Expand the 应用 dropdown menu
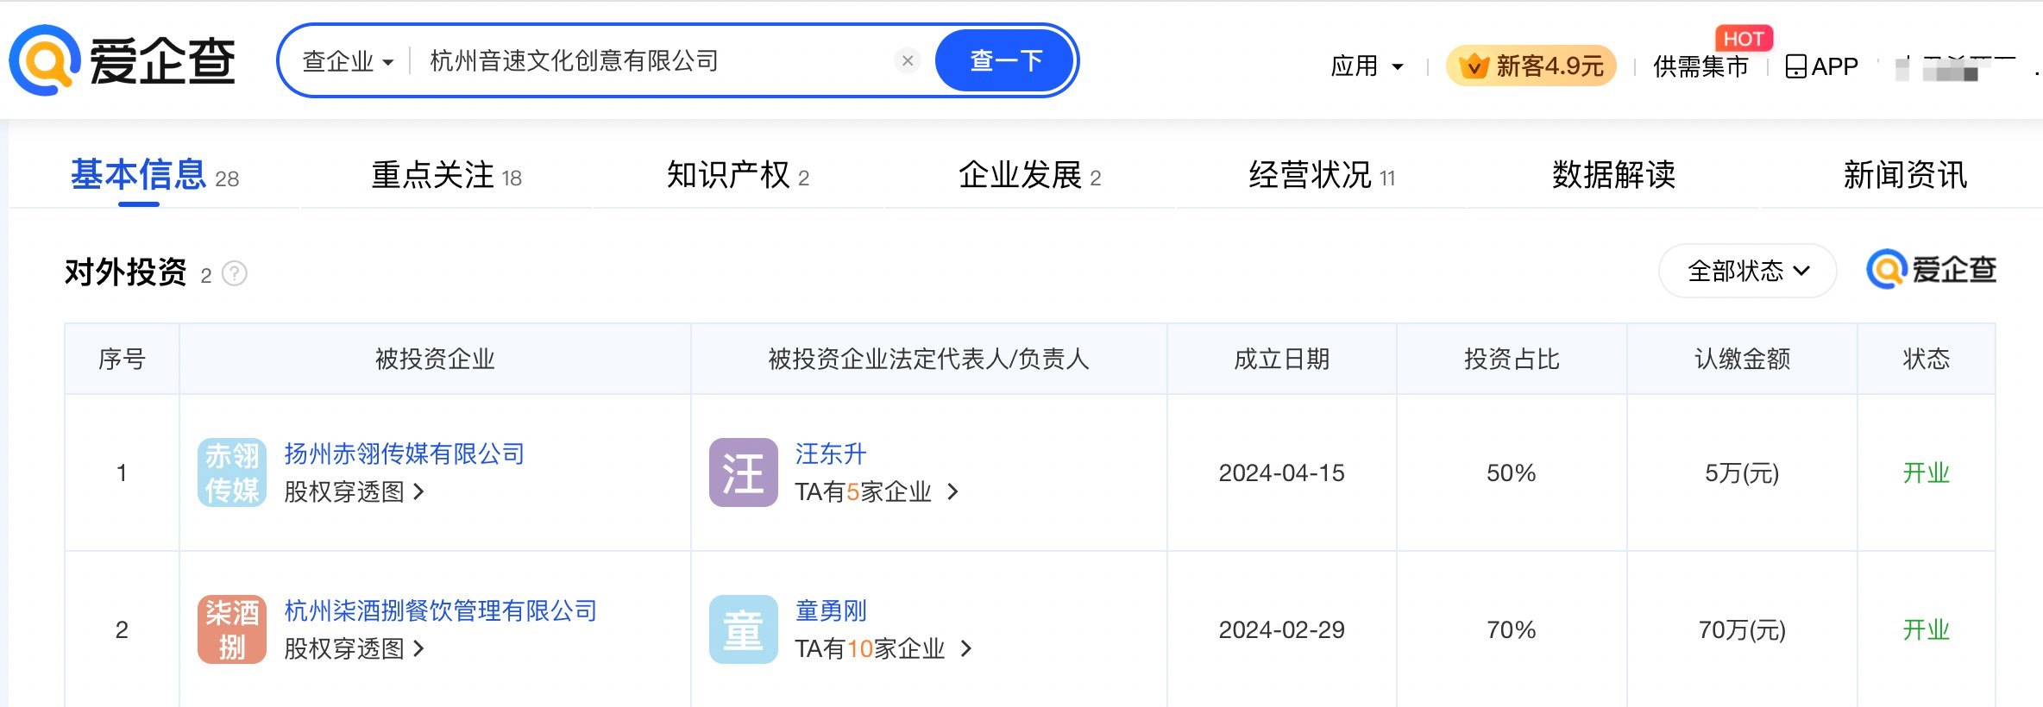2043x707 pixels. coord(1367,66)
